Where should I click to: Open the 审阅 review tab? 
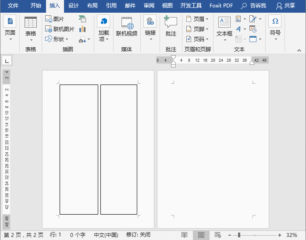click(x=149, y=6)
